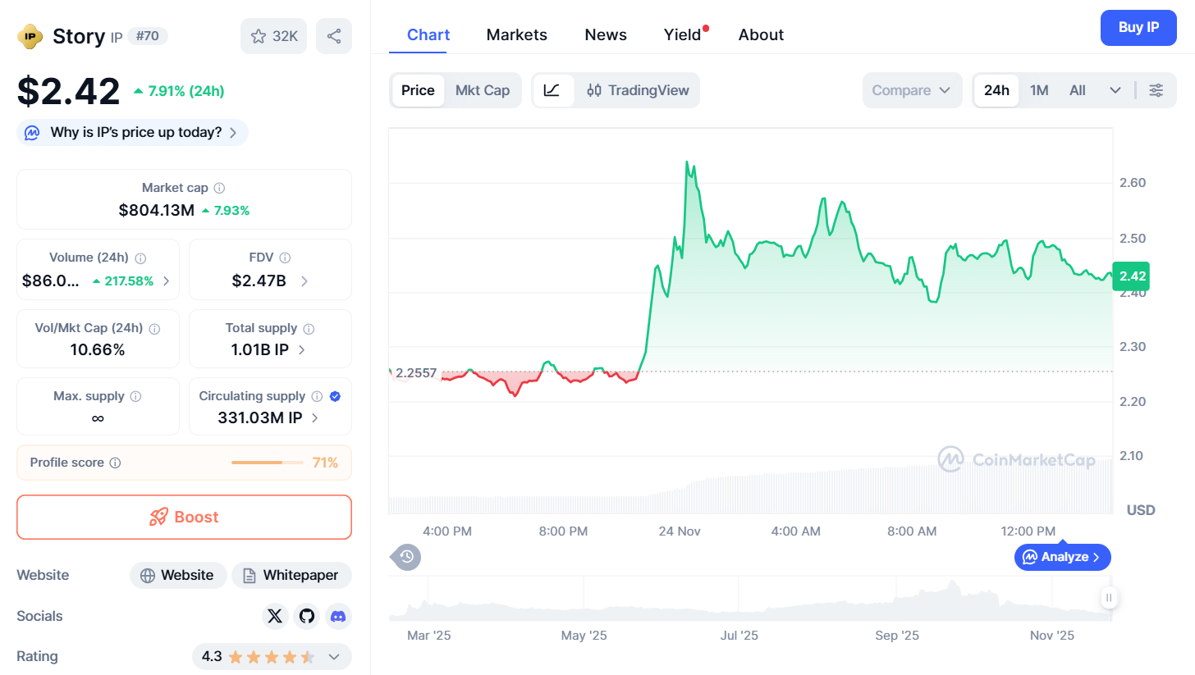1195x675 pixels.
Task: Click the Buy IP button
Action: [1138, 28]
